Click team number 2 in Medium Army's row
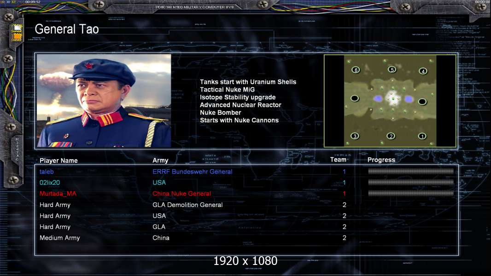This screenshot has width=491, height=276. coord(345,238)
